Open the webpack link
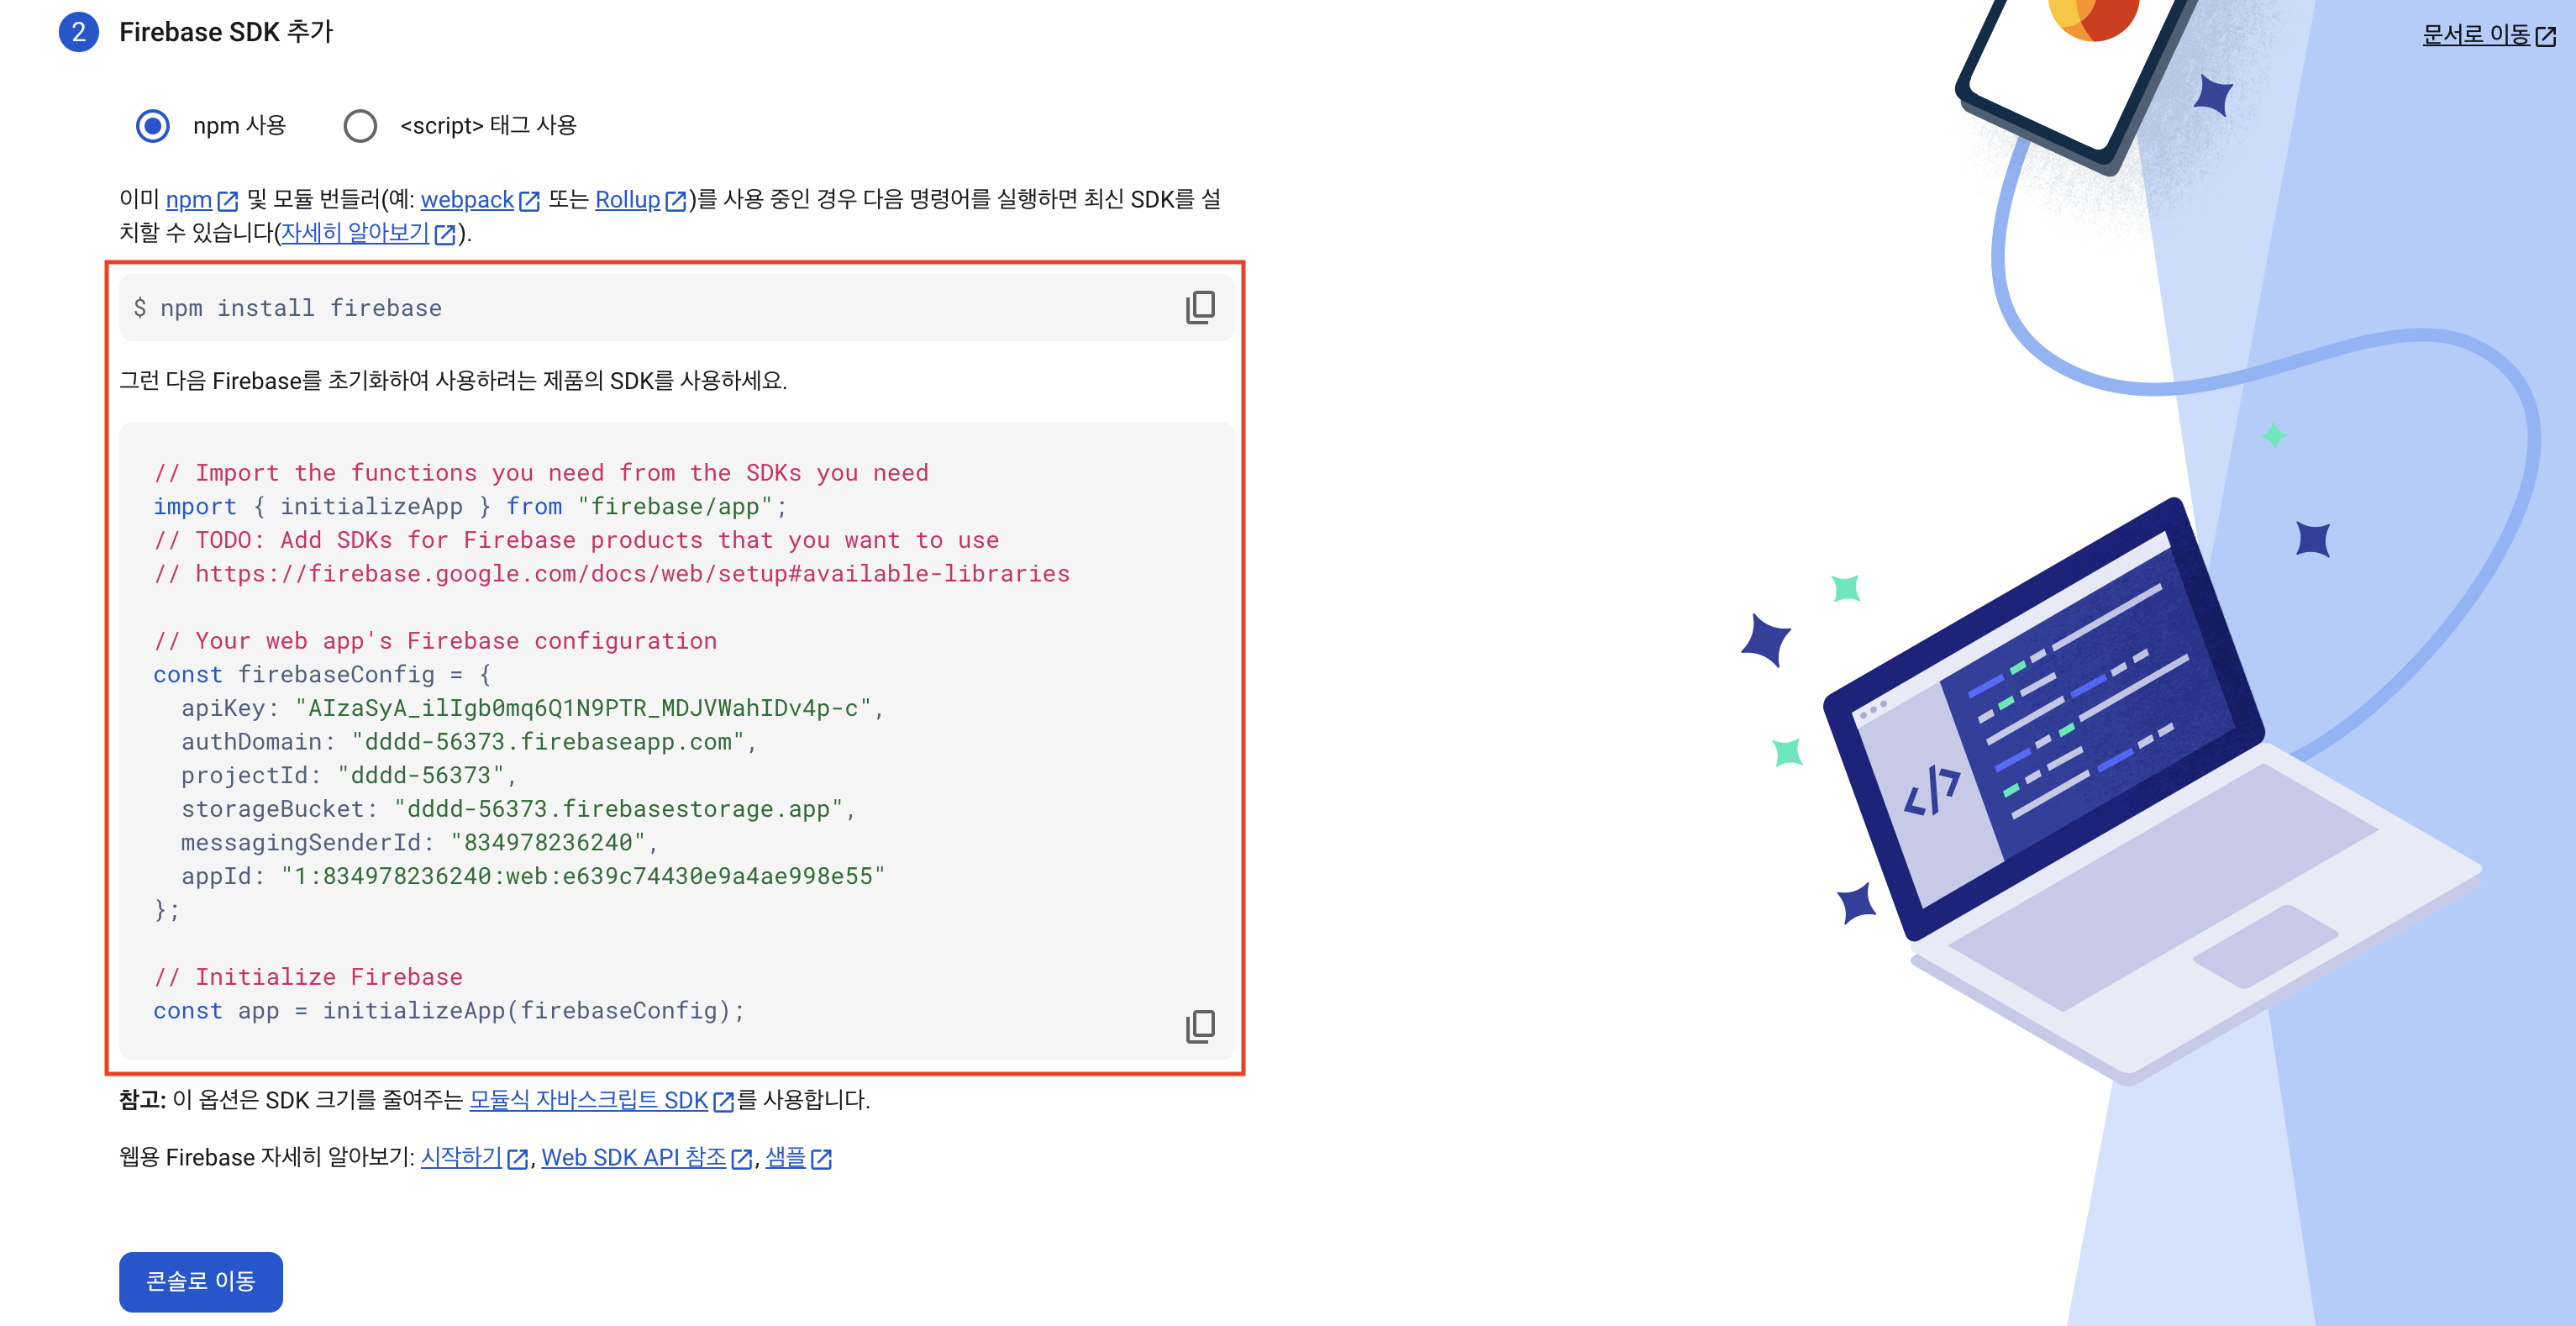2576x1326 pixels. (x=467, y=199)
